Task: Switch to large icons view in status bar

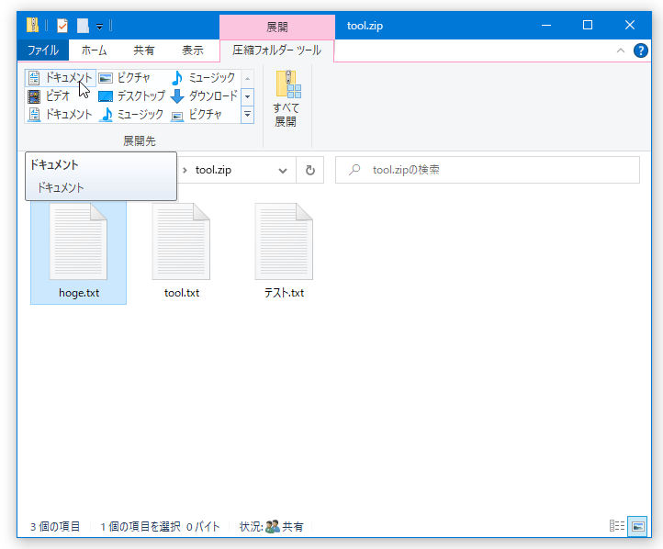Action: pyautogui.click(x=637, y=526)
